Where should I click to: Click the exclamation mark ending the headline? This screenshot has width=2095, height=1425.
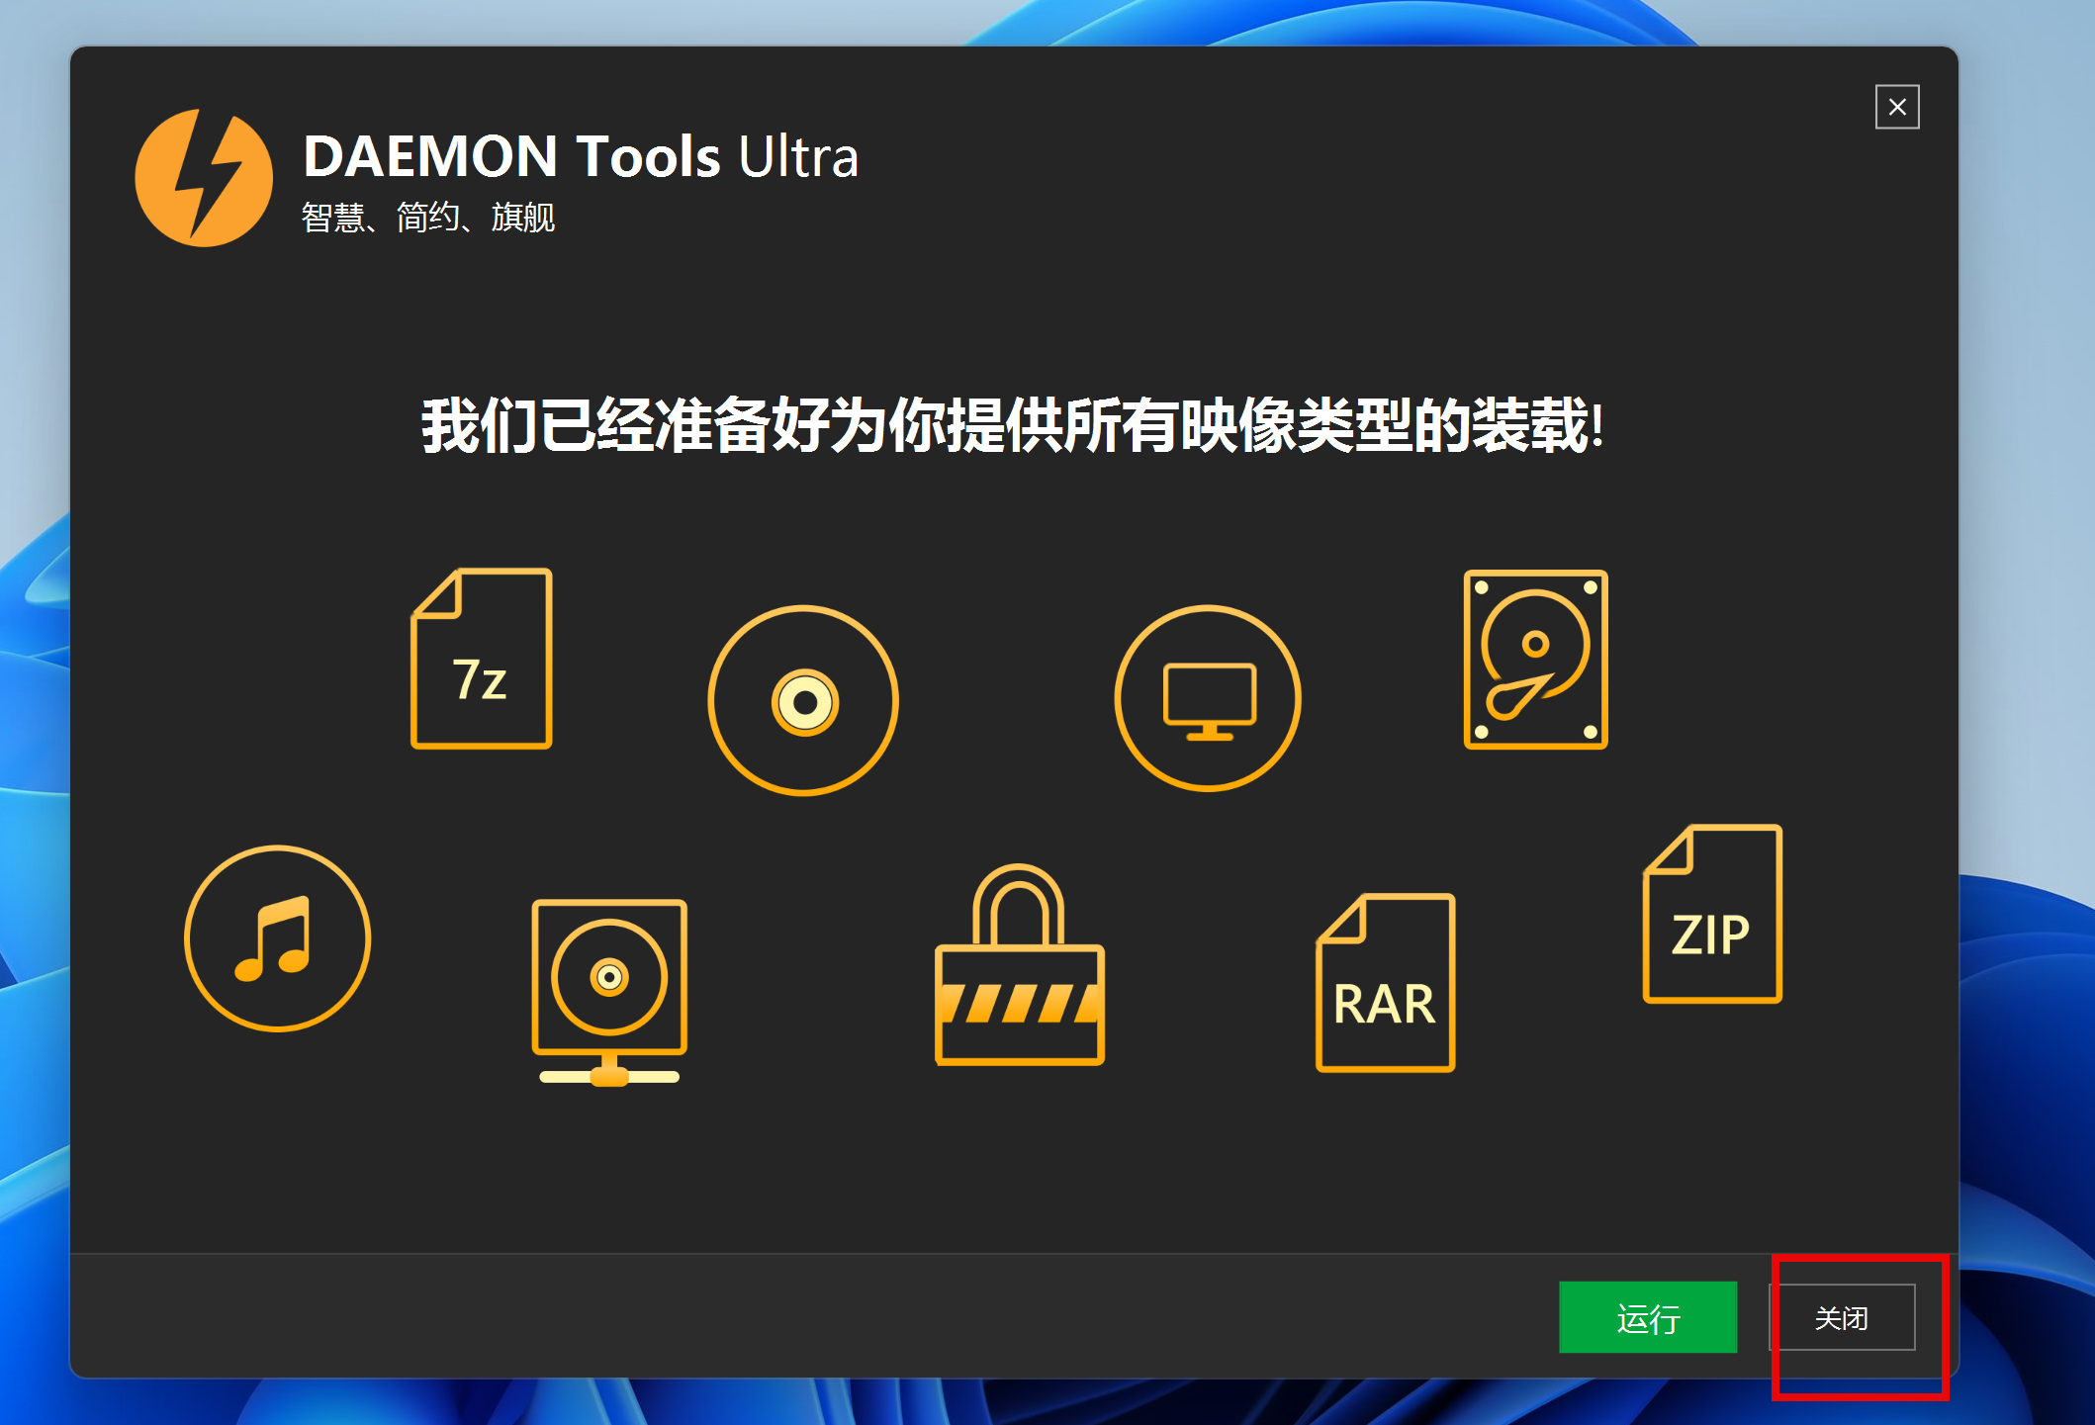(1597, 425)
